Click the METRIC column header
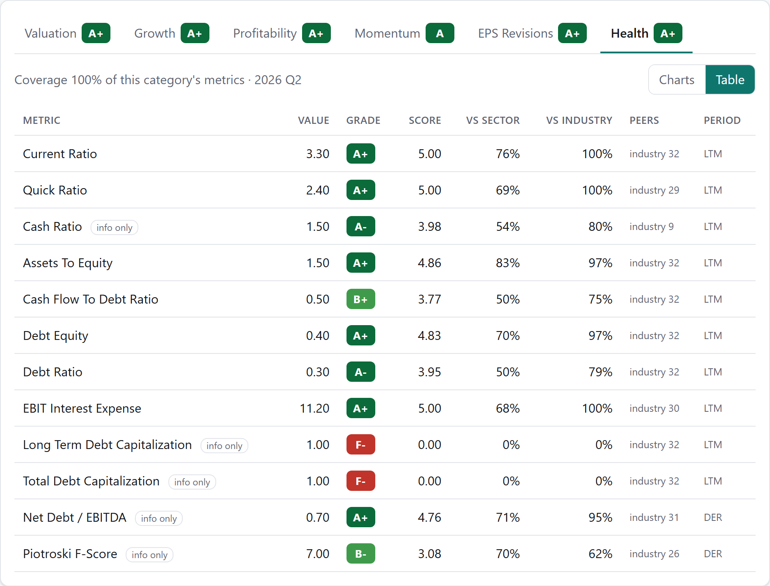This screenshot has height=586, width=770. (x=42, y=120)
